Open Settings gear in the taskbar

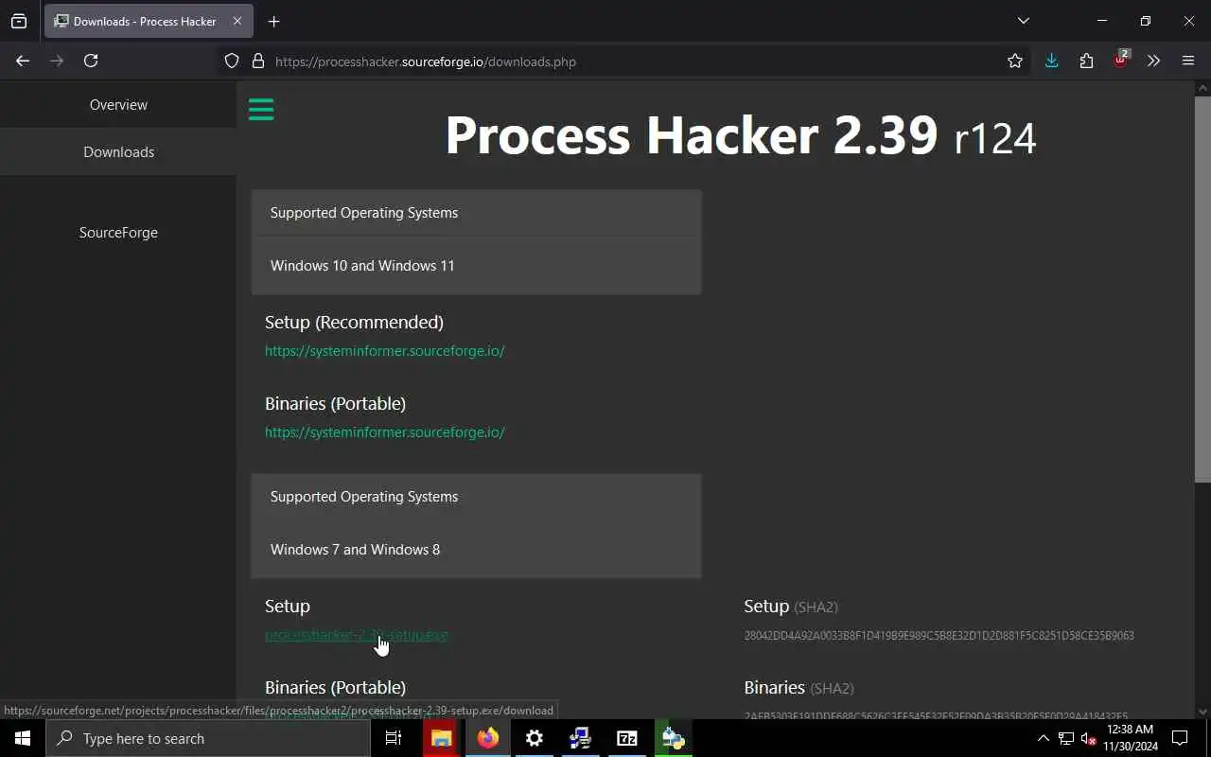click(x=535, y=738)
